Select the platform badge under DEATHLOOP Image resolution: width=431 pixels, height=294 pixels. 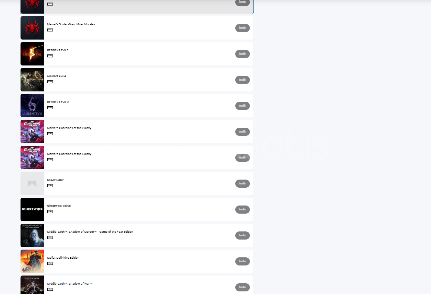pos(50,185)
